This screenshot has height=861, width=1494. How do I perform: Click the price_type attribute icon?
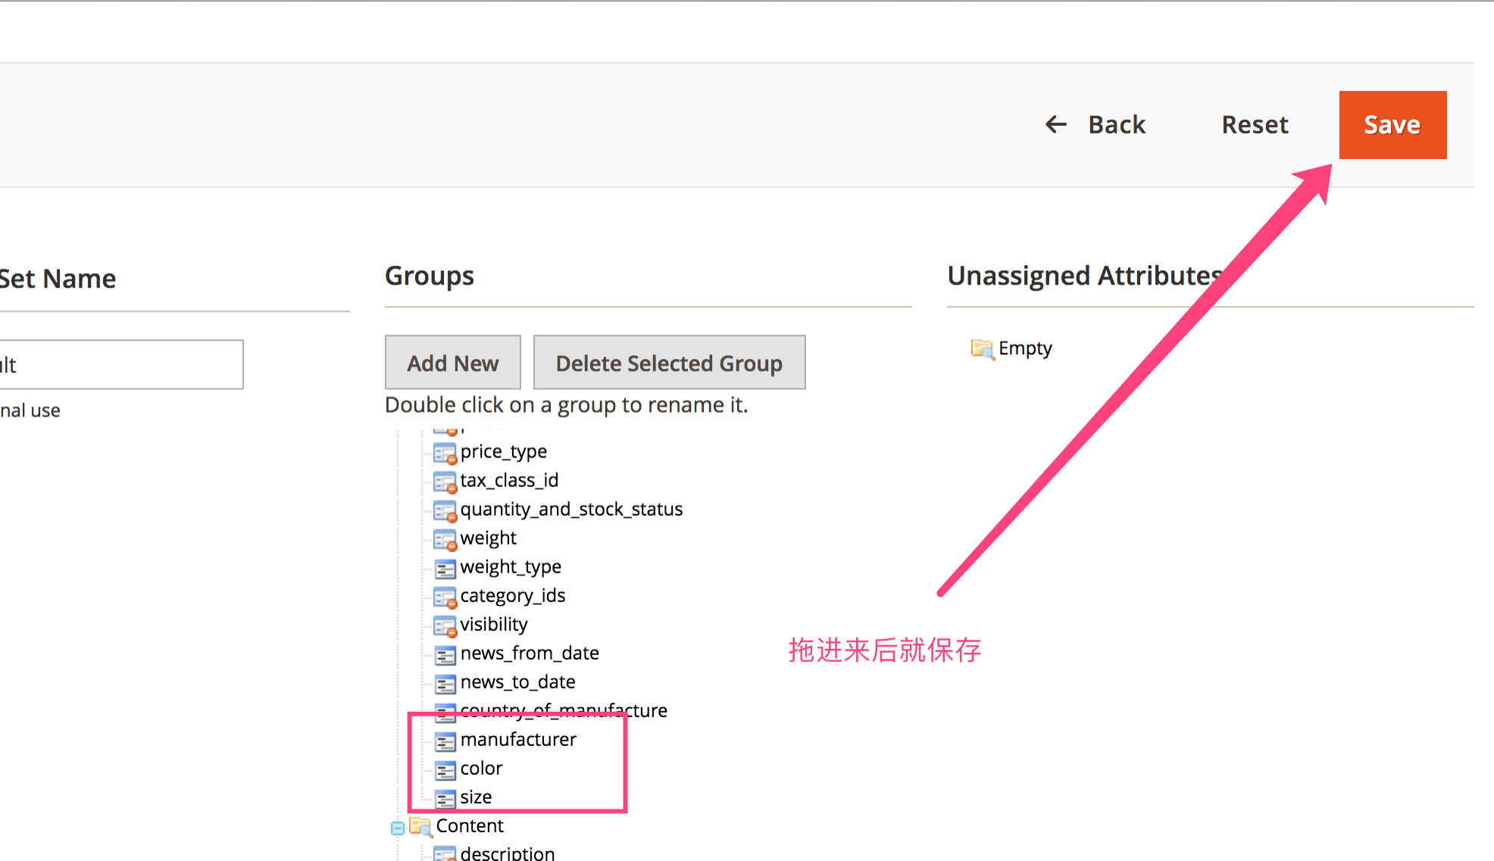coord(445,453)
